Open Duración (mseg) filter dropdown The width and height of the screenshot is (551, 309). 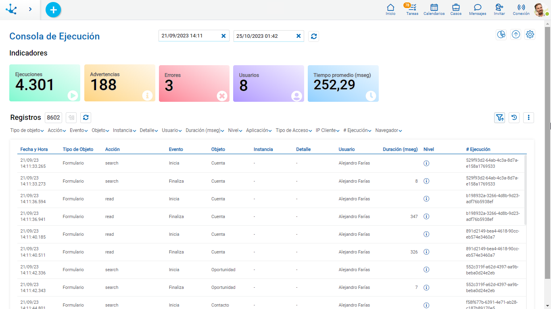(x=205, y=130)
